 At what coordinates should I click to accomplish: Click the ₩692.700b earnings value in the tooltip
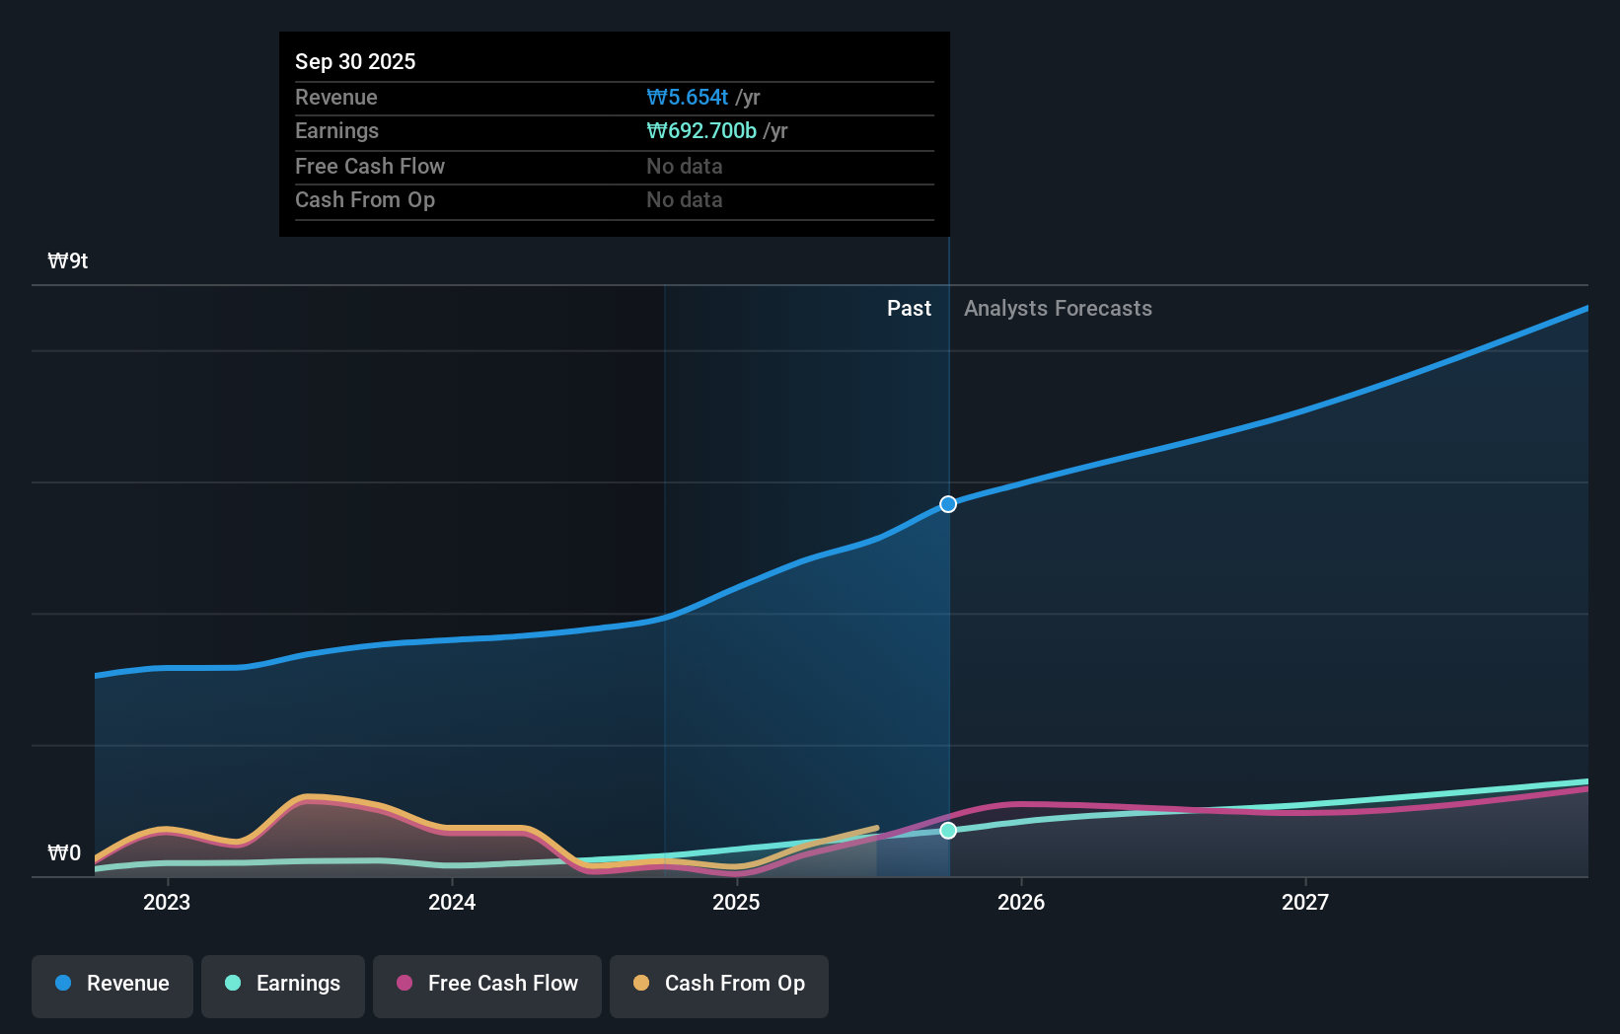tap(700, 130)
